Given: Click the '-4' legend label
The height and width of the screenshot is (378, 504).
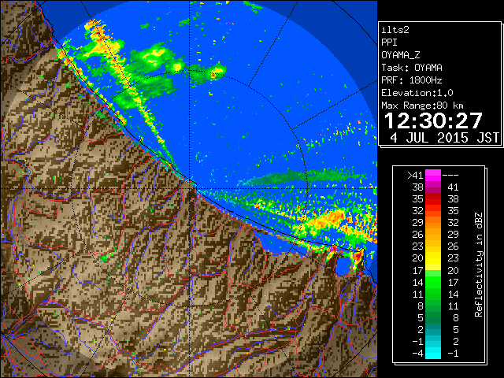Looking at the screenshot, I should 417,354.
